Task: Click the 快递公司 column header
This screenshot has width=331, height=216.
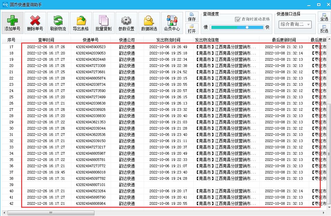Action: pos(127,40)
